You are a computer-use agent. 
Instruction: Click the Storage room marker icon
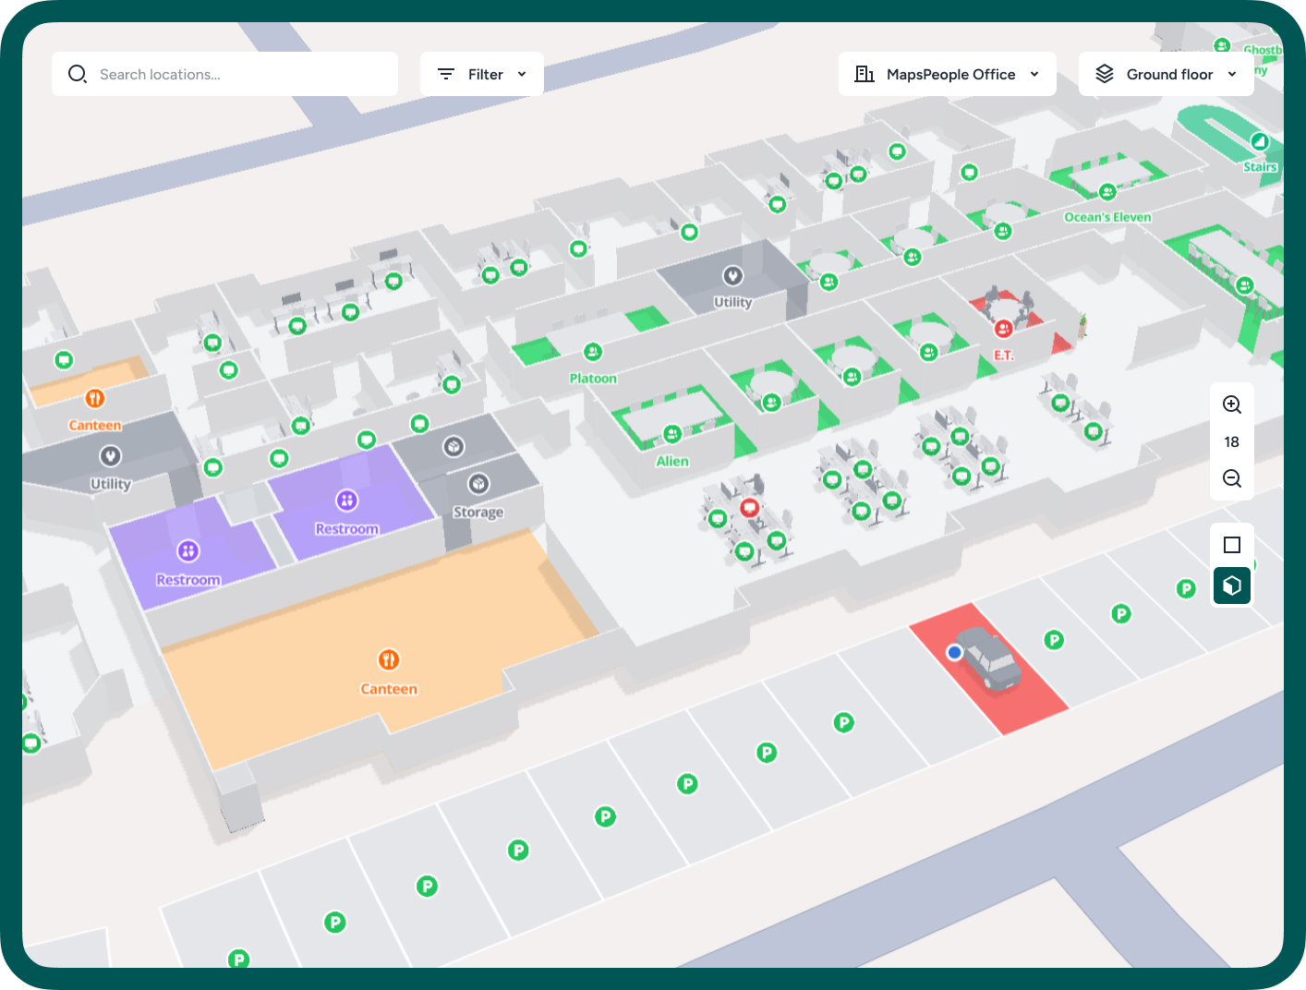pos(478,484)
